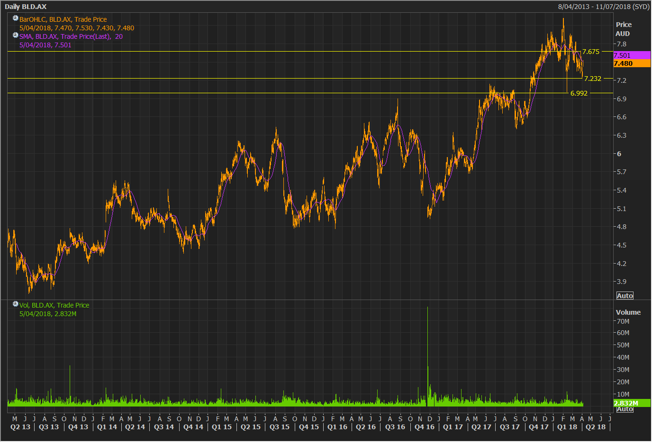This screenshot has height=442, width=652.
Task: Click the Q1 15 quarter label
Action: [222, 427]
